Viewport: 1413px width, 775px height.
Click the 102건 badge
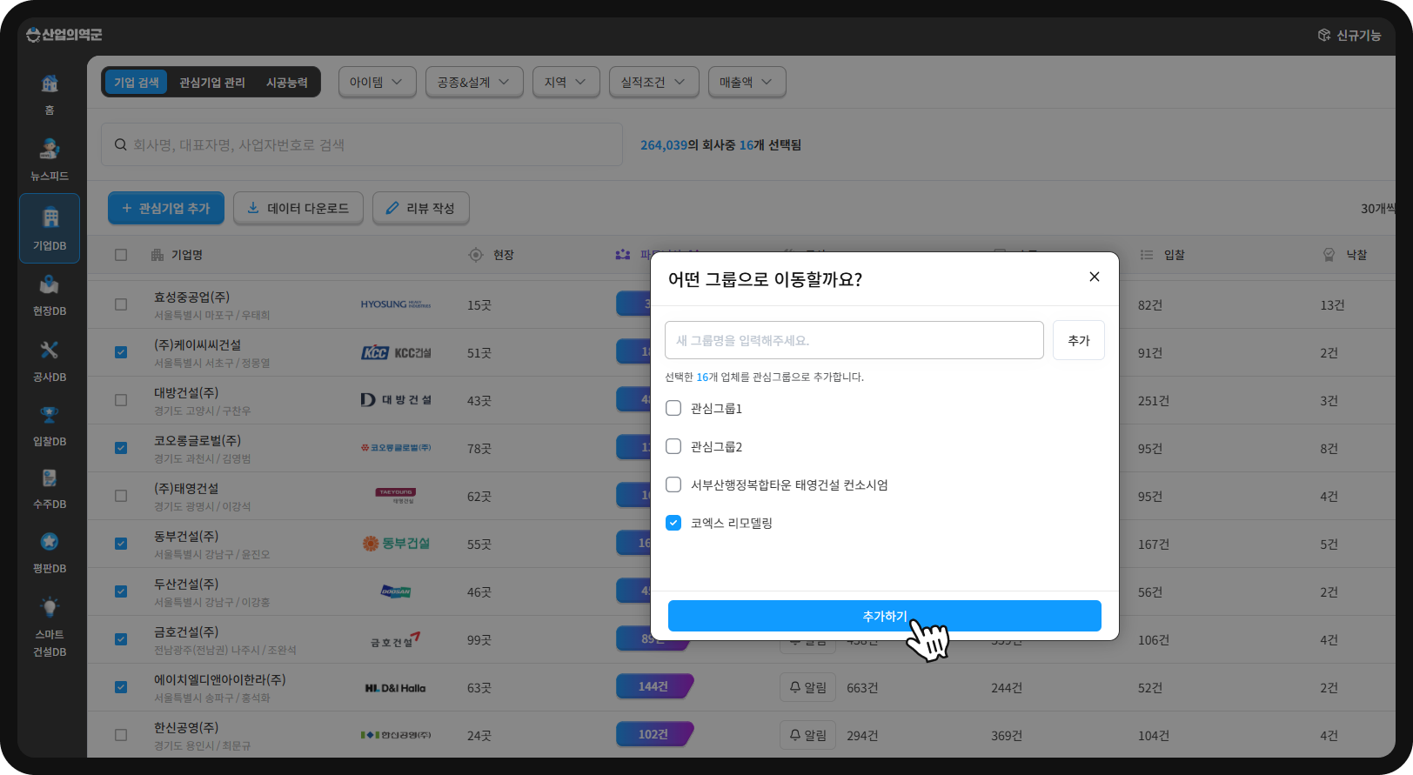tap(654, 734)
